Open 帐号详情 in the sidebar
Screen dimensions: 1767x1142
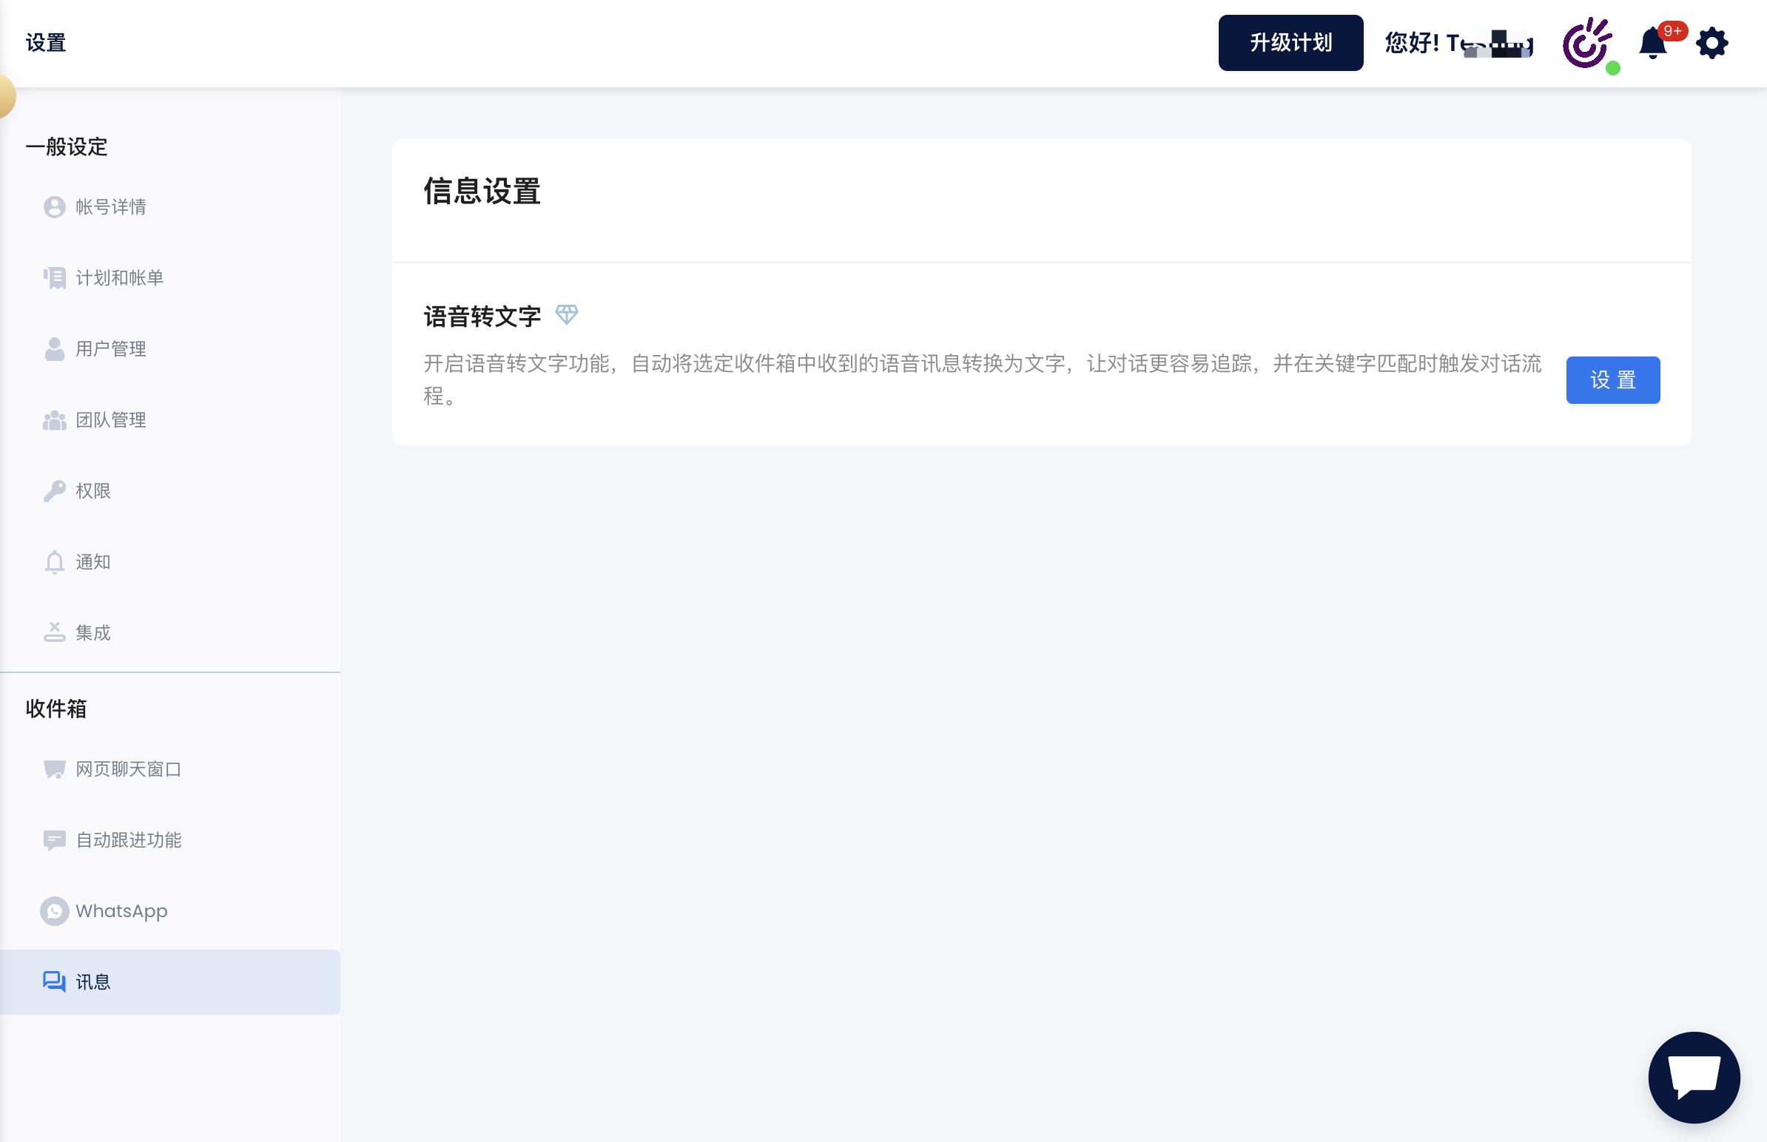point(110,207)
